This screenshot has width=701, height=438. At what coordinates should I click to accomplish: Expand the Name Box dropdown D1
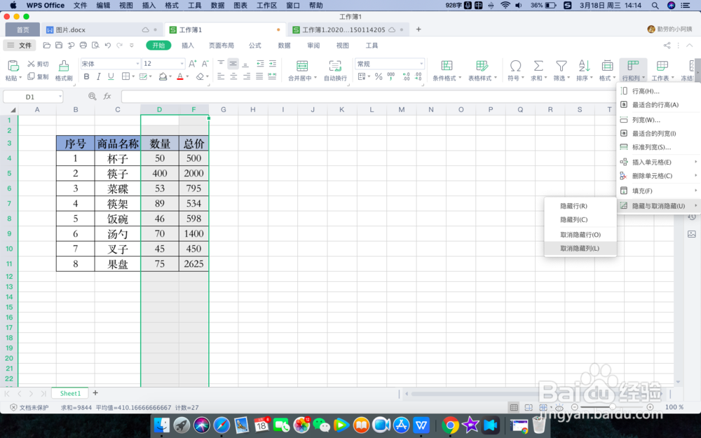[x=60, y=97]
